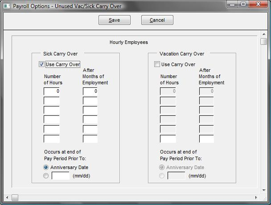Select Vacation Carry Over Anniversary Date radio

162,167
